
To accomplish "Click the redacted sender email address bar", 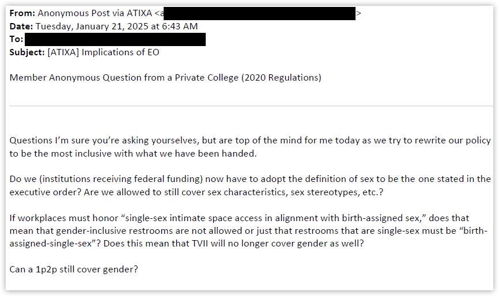I will click(x=259, y=13).
